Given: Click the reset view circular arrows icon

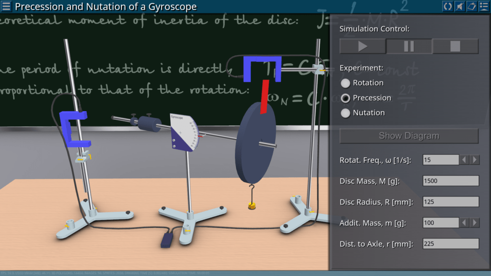Looking at the screenshot, I should pyautogui.click(x=447, y=6).
